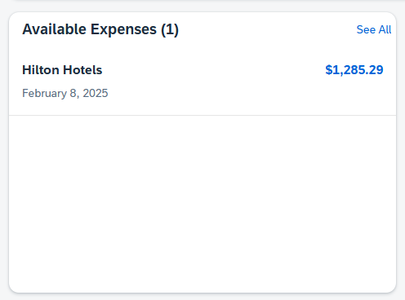Click the word February in the expense date

pyautogui.click(x=44, y=93)
